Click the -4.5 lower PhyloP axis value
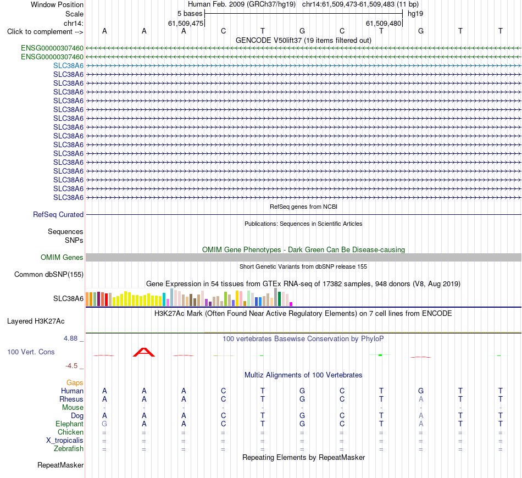Viewport: 522px width, 478px height. (71, 366)
